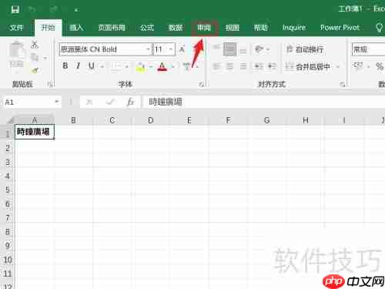385x289 pixels.
Task: Open the number format box showing 常规
Action: [368, 49]
